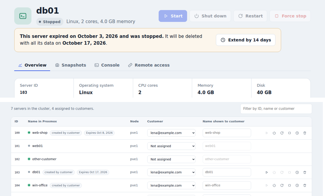Viewport: 325px width, 196px height.
Task: Focus the filter by ID, name or customer field
Action: 276,108
